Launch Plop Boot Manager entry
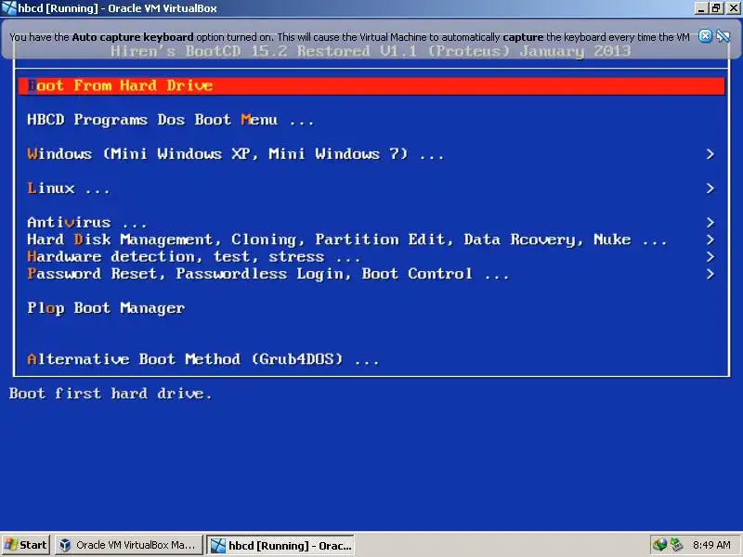The image size is (743, 557). coord(106,308)
